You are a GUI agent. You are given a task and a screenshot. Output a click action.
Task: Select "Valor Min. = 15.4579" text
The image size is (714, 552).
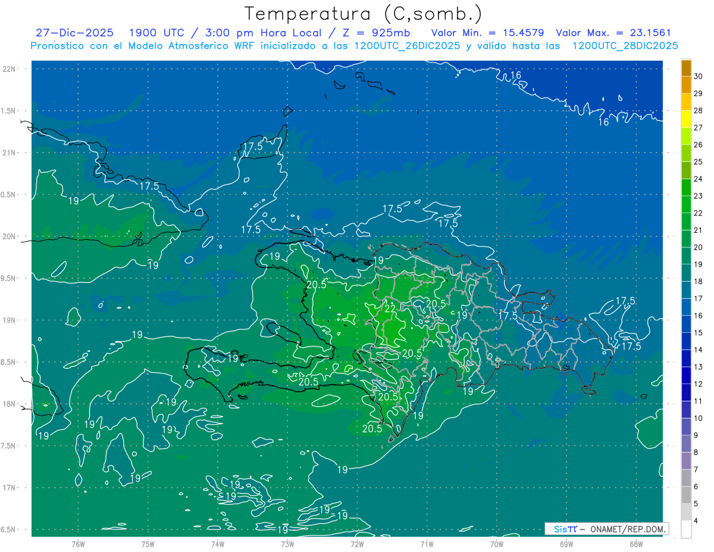pos(487,33)
